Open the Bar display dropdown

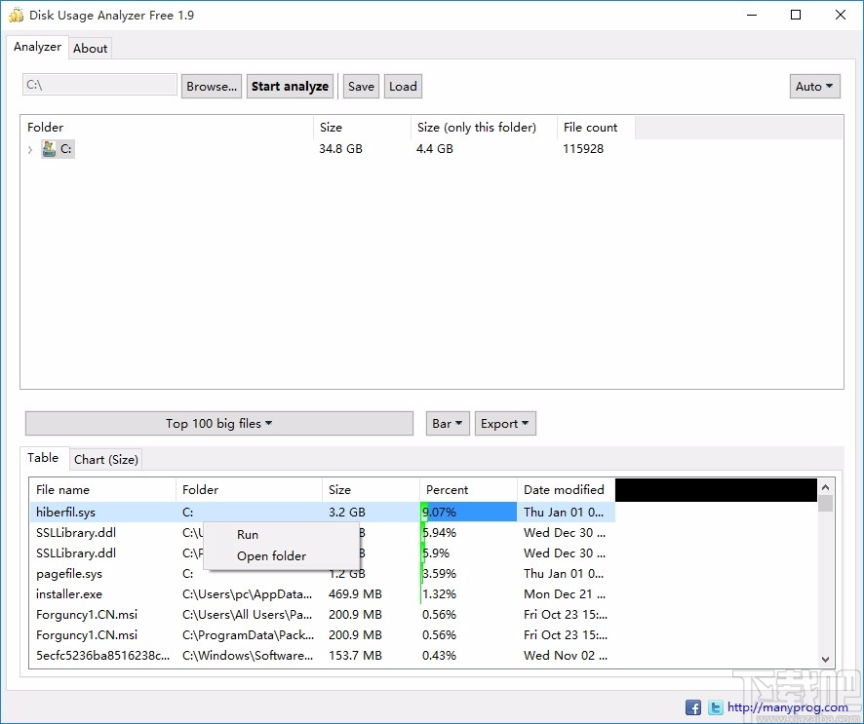click(x=447, y=423)
